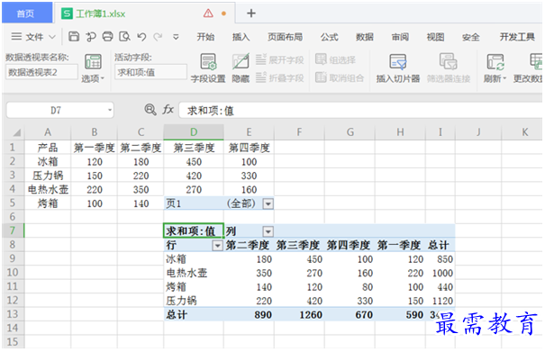This screenshot has height=352, width=545.
Task: Select pivot cell 求和项:值
Action: click(194, 231)
